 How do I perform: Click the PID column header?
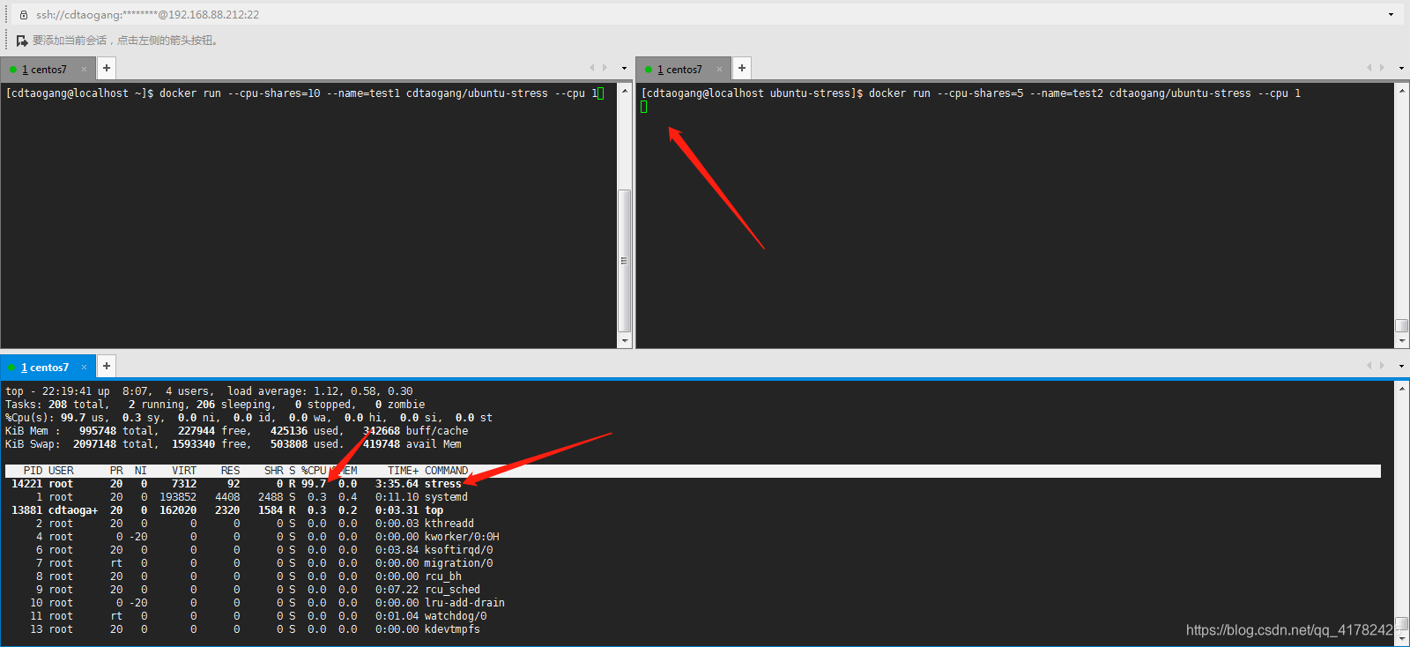[33, 471]
